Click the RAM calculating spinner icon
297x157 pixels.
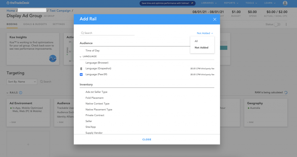point(286,93)
